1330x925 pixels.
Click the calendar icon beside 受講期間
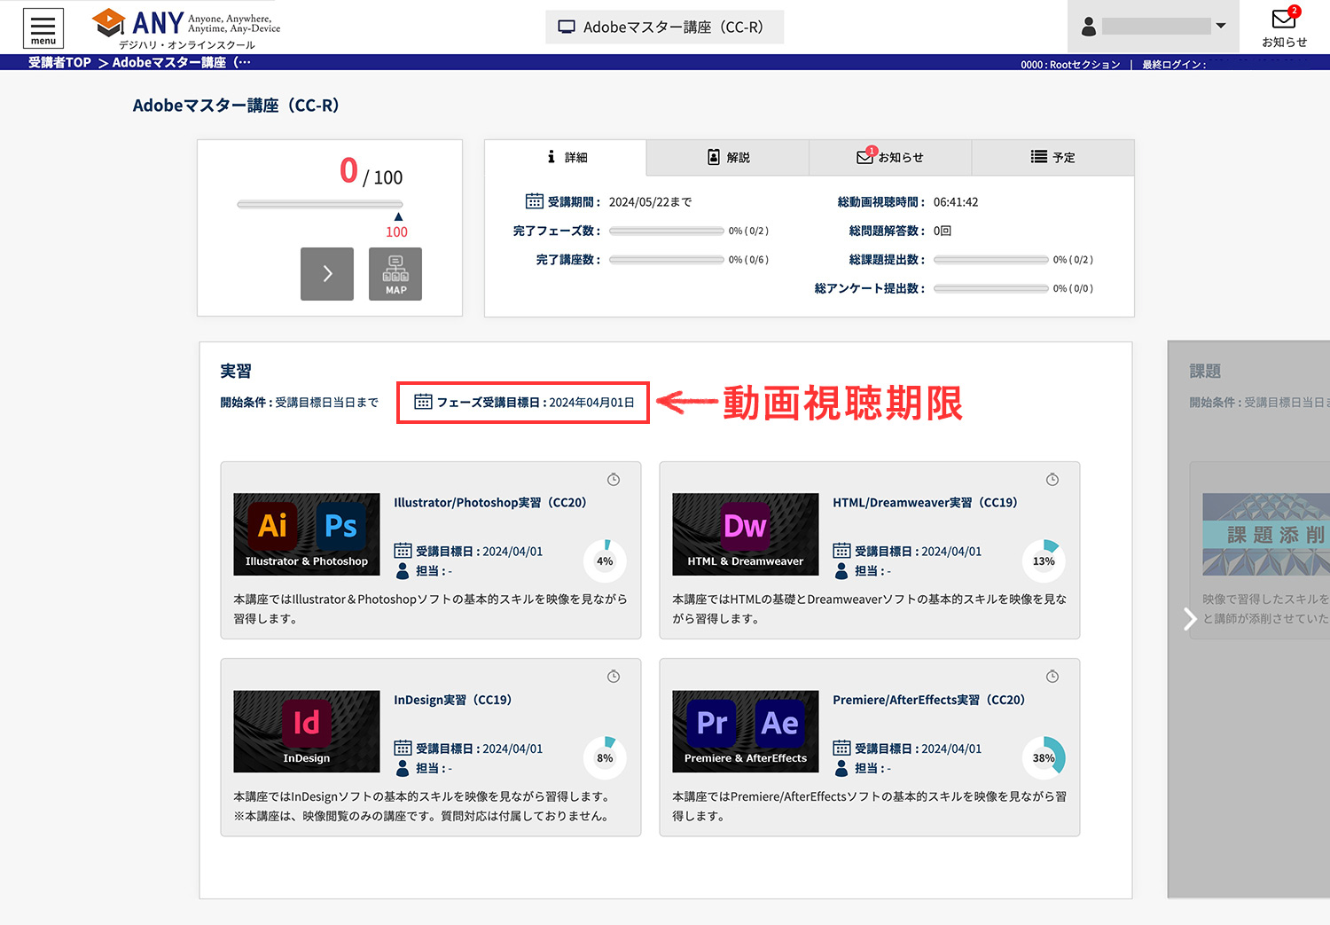[535, 201]
